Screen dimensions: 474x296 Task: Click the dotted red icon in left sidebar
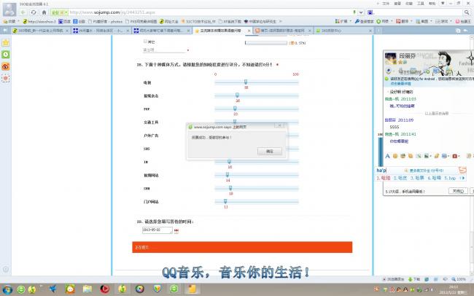pos(5,78)
